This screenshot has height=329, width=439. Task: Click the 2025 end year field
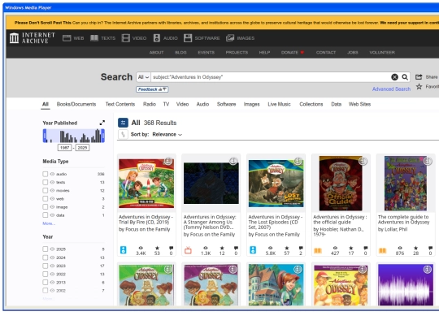pyautogui.click(x=82, y=148)
